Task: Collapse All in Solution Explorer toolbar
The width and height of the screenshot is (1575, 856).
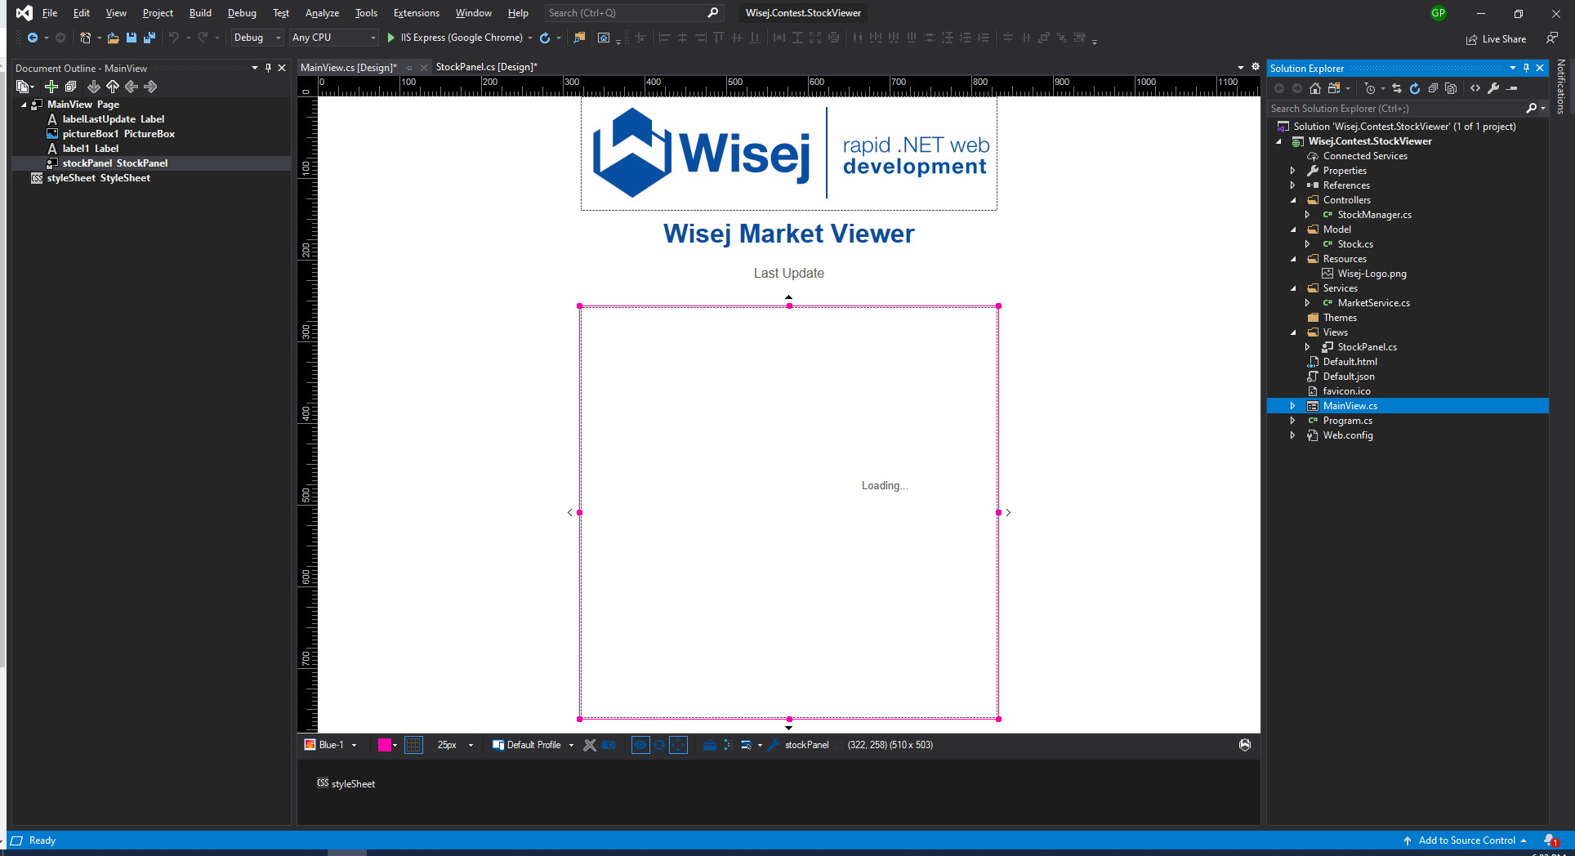Action: coord(1433,88)
